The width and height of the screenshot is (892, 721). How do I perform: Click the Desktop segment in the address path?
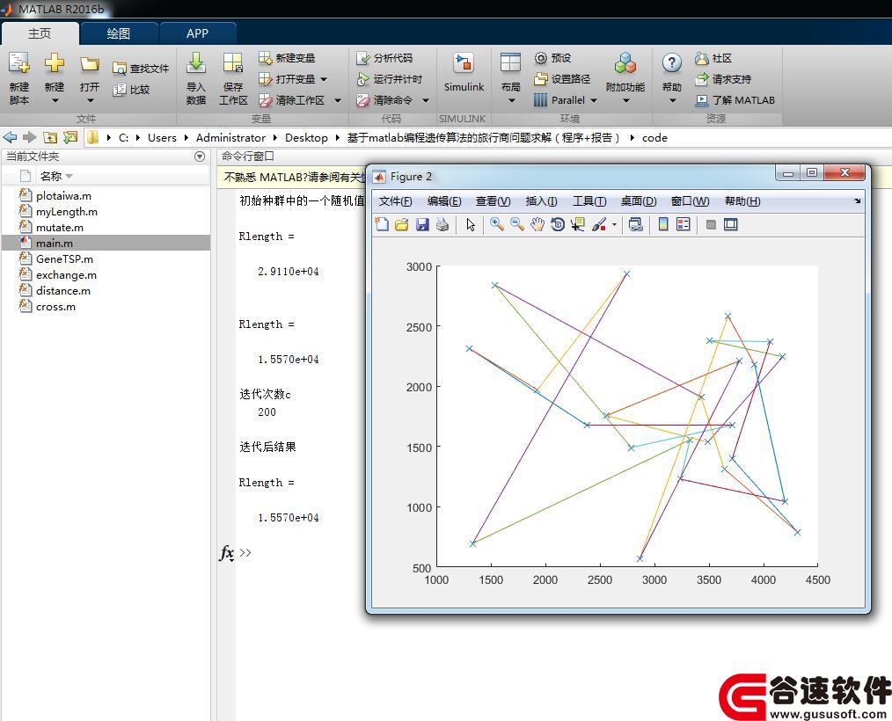pos(306,137)
